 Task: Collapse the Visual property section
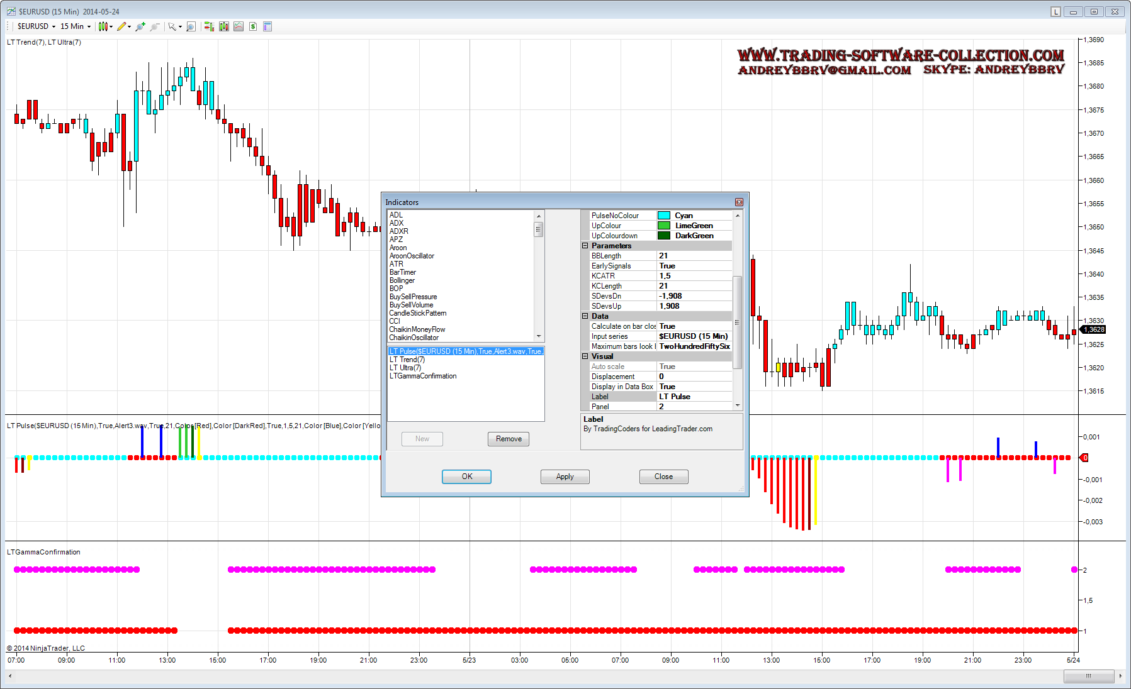[585, 356]
